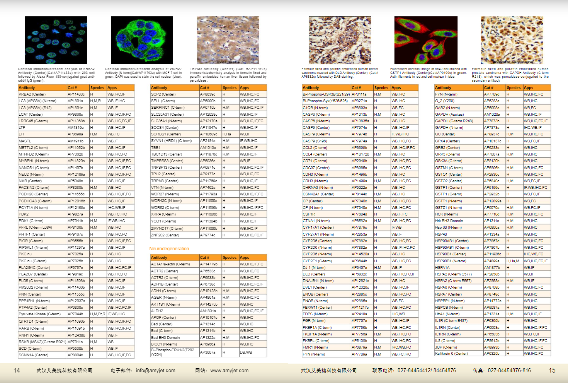The width and height of the screenshot is (568, 383).
Task: Click the KRBA2 confocal immunofluorescent image
Action: click(56, 40)
